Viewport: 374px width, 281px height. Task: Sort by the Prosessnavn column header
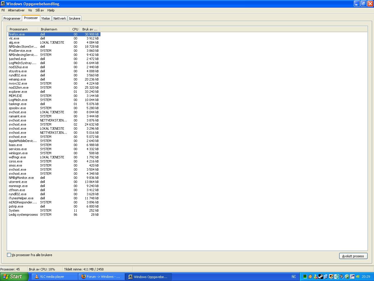(x=23, y=29)
